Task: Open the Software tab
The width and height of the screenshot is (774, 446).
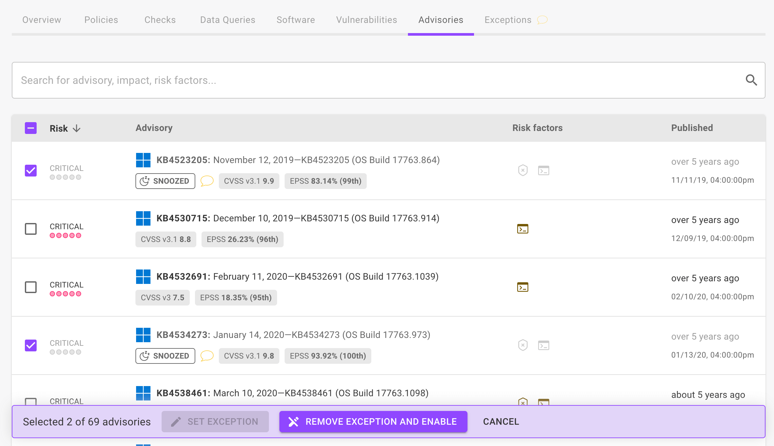Action: tap(295, 20)
